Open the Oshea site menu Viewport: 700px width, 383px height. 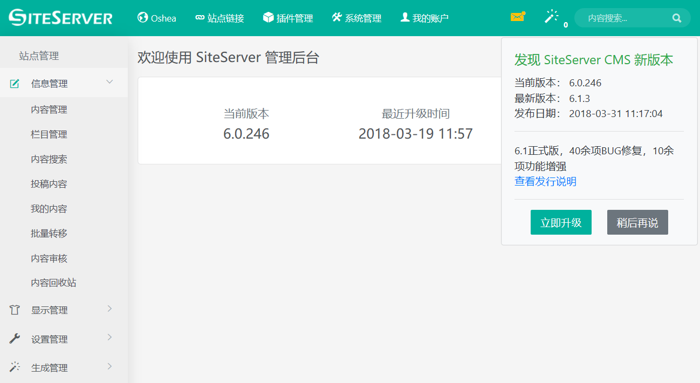157,18
